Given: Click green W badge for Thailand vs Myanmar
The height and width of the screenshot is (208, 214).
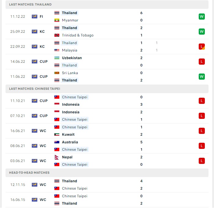Looking at the screenshot, I should click(201, 17).
